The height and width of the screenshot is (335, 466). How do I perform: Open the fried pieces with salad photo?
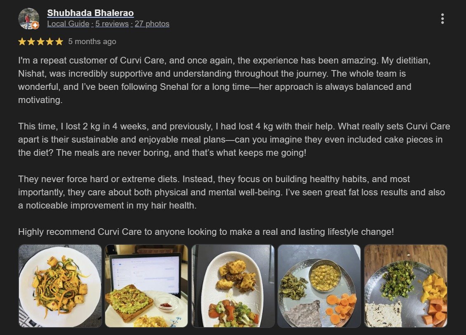(233, 286)
